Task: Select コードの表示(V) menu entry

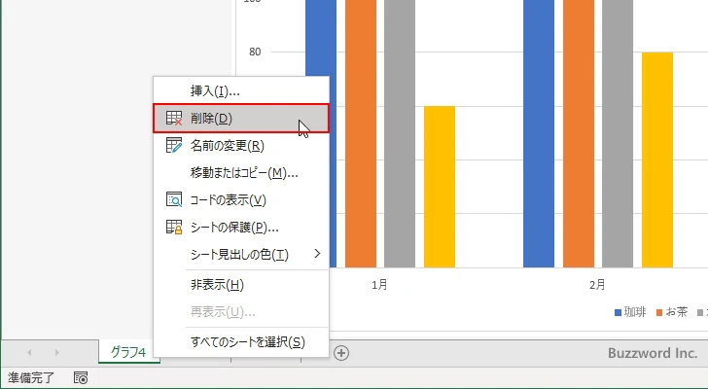Action: (241, 200)
